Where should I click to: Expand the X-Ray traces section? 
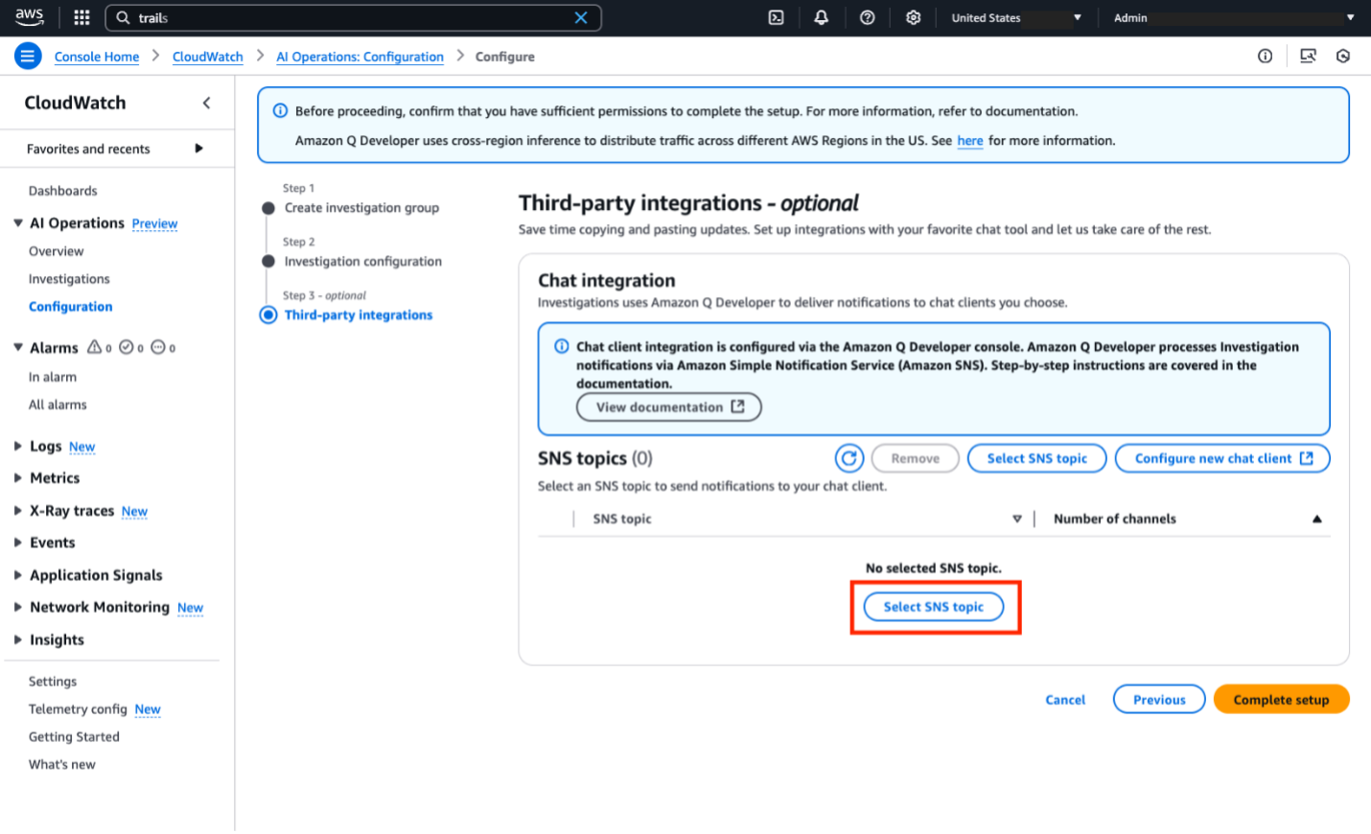[x=18, y=511]
